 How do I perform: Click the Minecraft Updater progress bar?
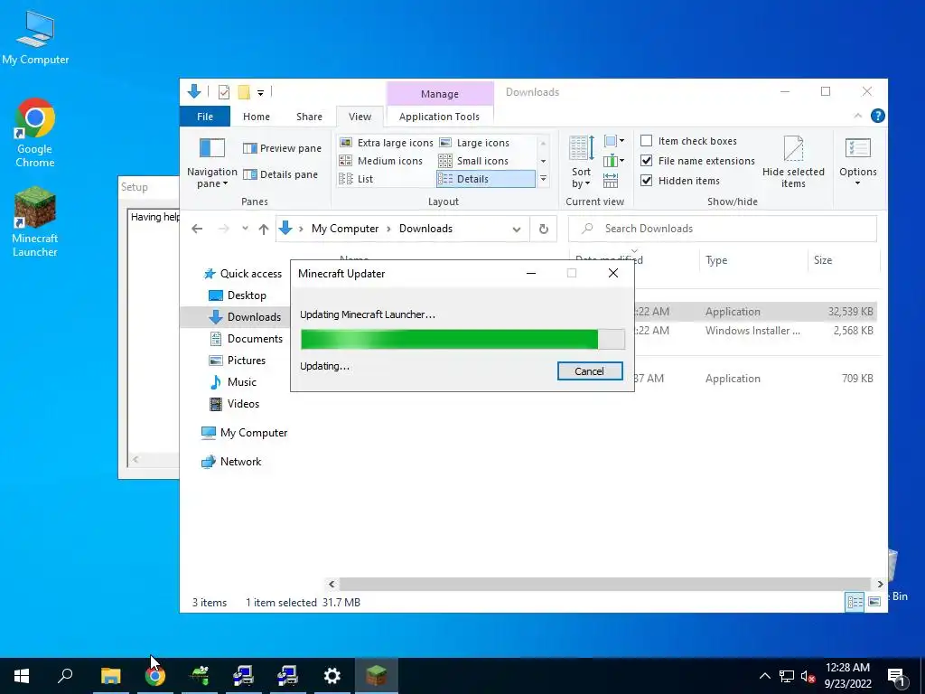(462, 340)
